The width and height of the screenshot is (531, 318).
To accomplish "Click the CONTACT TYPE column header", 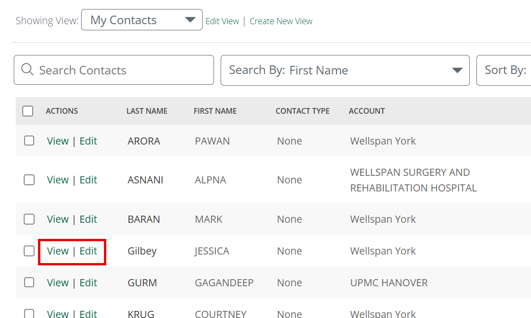I will [x=302, y=111].
